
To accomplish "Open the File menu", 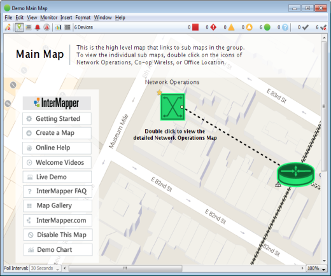I will click(8, 18).
